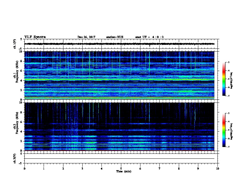Click the time-axis tick label "2"

(63, 169)
